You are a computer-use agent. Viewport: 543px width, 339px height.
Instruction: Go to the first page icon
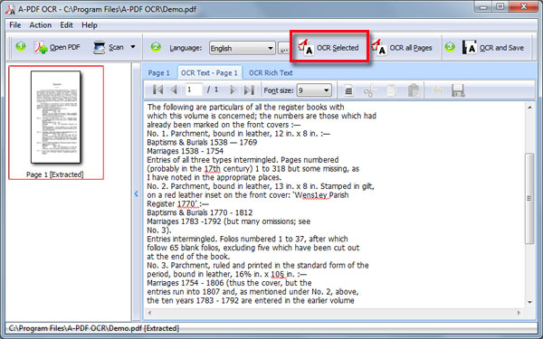157,89
